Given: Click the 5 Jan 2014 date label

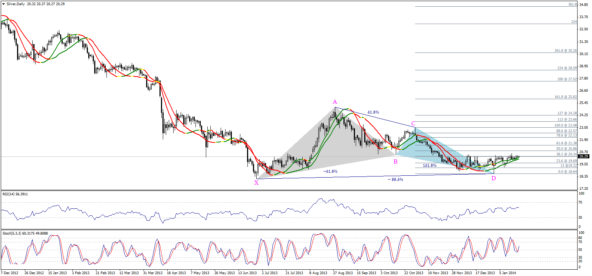Looking at the screenshot, I should (507, 273).
